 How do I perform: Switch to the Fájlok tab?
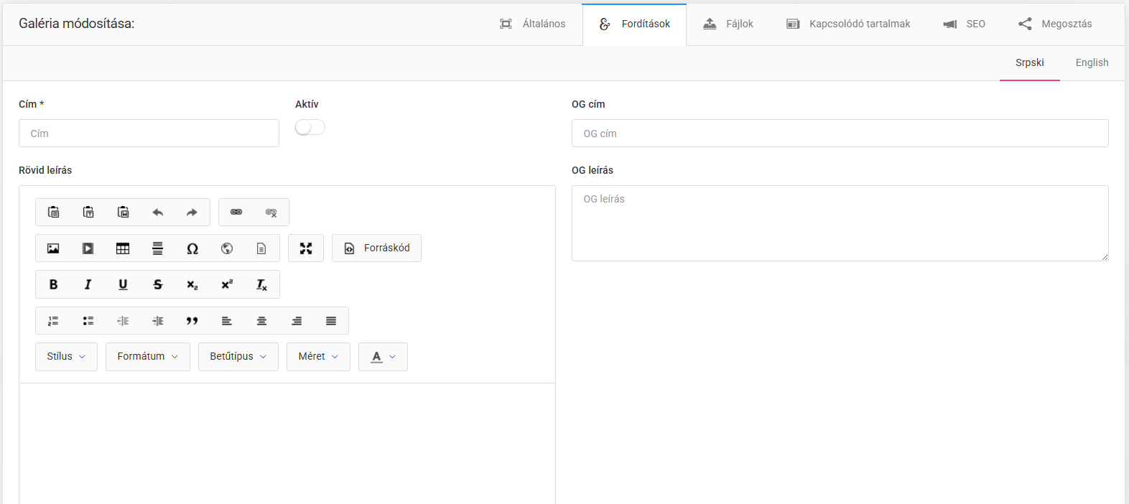coord(728,24)
